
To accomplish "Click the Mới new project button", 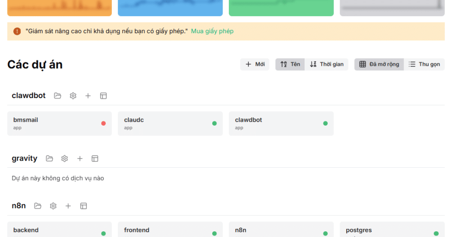I will click(x=255, y=64).
